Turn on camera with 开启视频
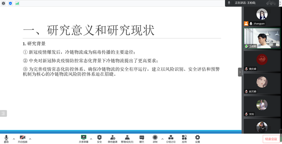The image size is (282, 144). 23,138
